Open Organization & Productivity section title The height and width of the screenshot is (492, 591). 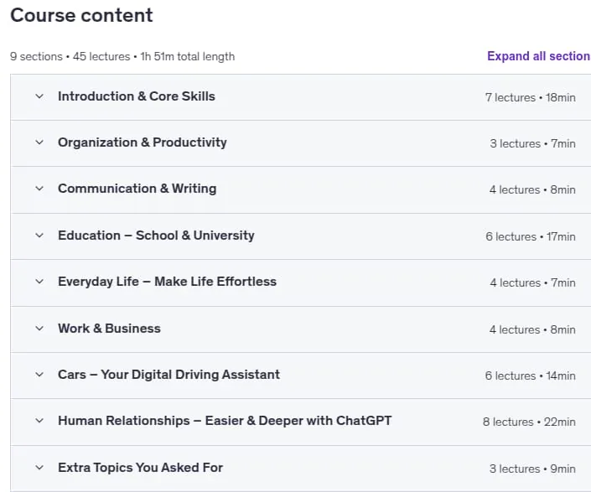(x=143, y=142)
